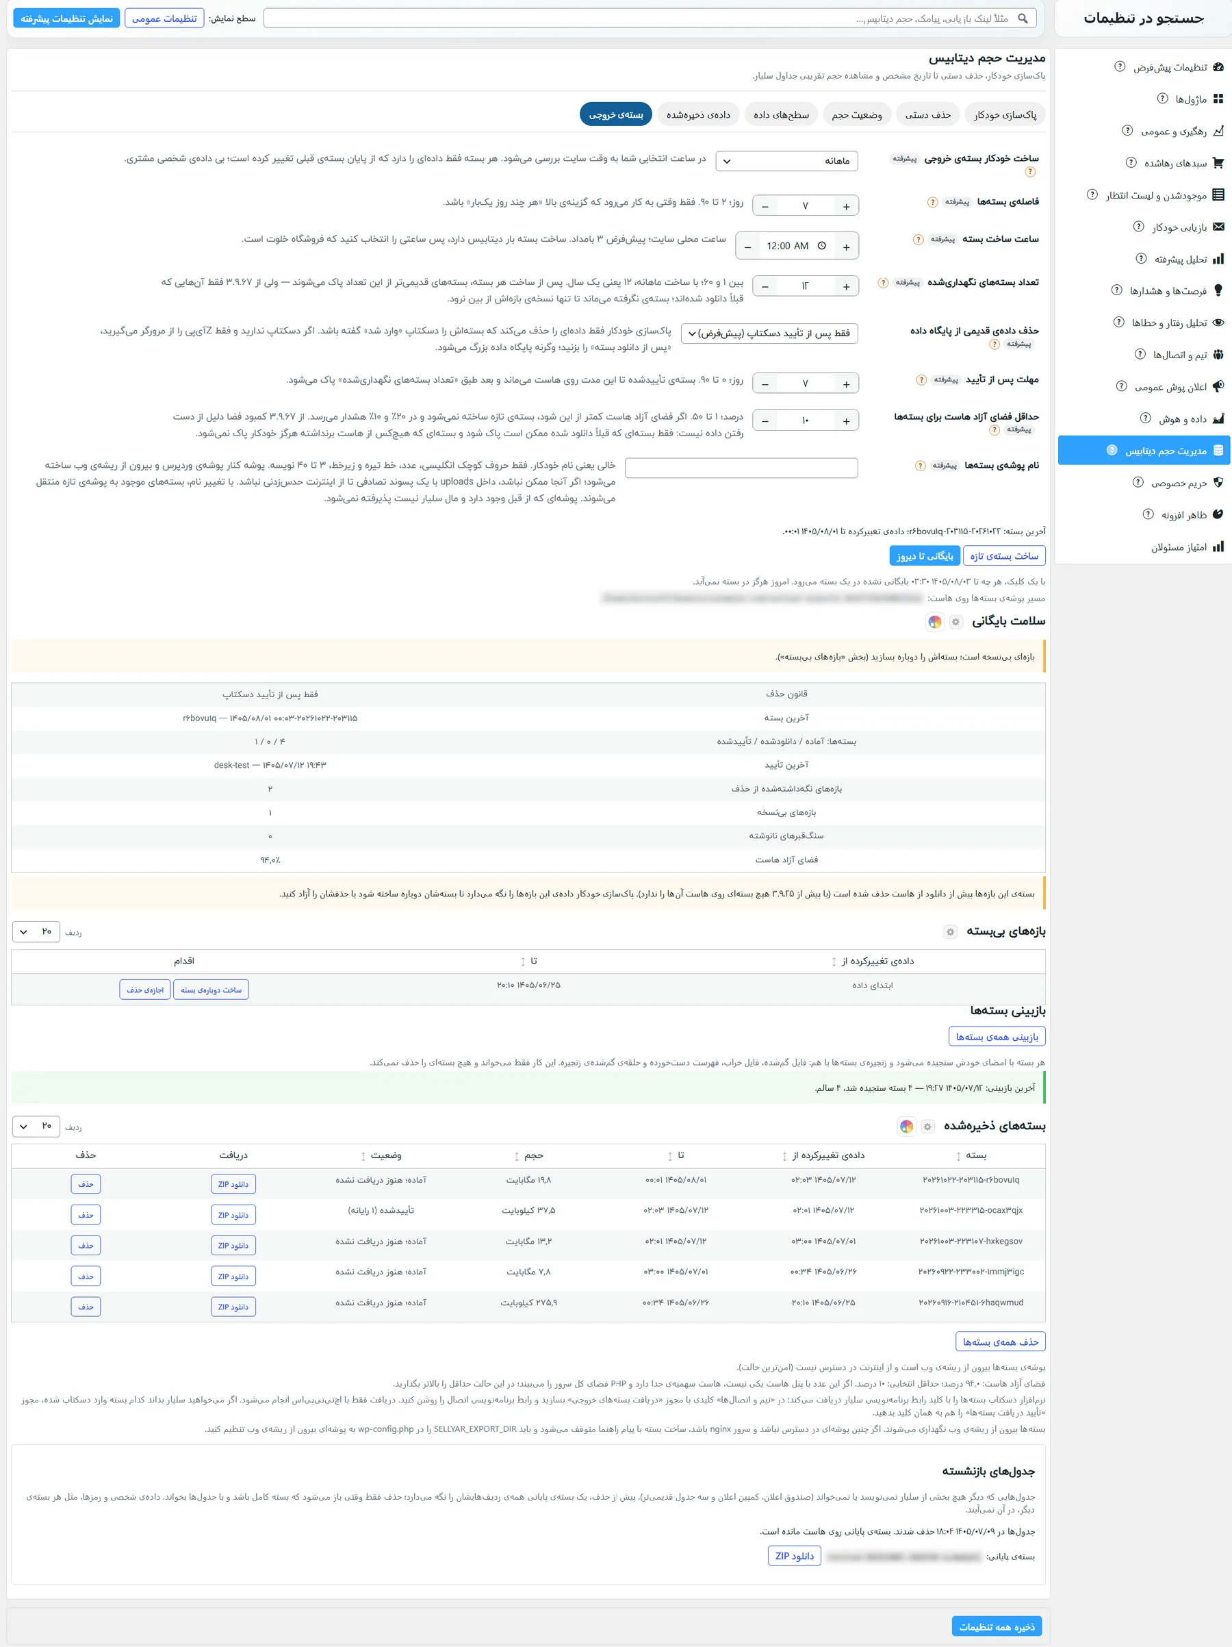Click the بایگانی تا دیروز button
This screenshot has width=1232, height=1647.
[x=924, y=556]
